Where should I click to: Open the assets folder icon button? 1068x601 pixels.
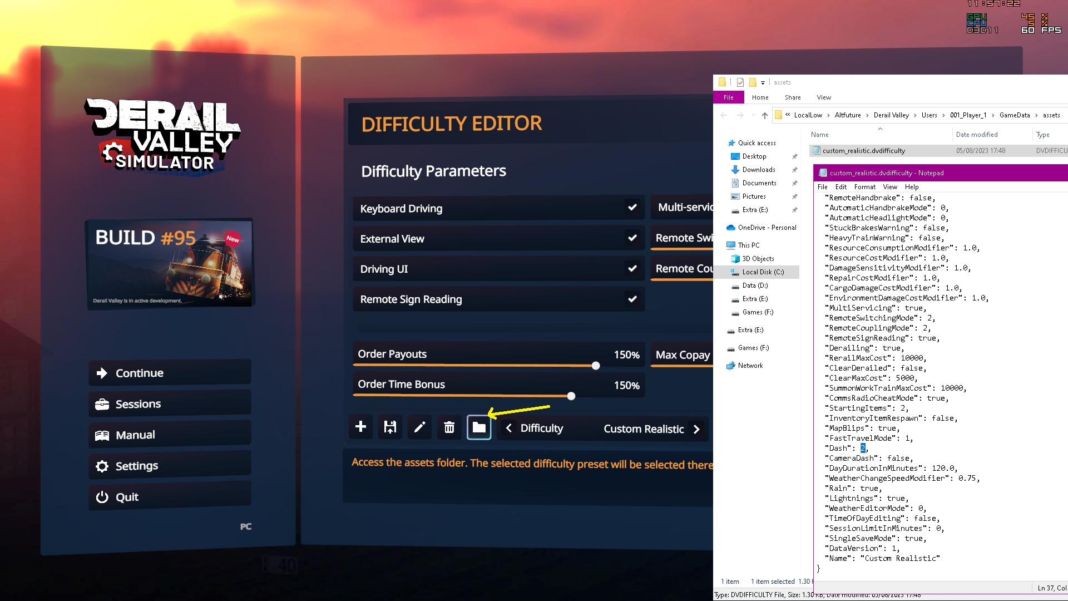click(x=479, y=427)
